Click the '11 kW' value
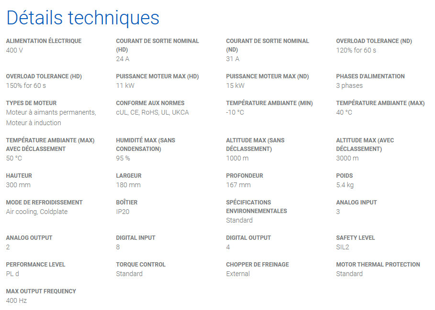The width and height of the screenshot is (435, 310). [125, 86]
